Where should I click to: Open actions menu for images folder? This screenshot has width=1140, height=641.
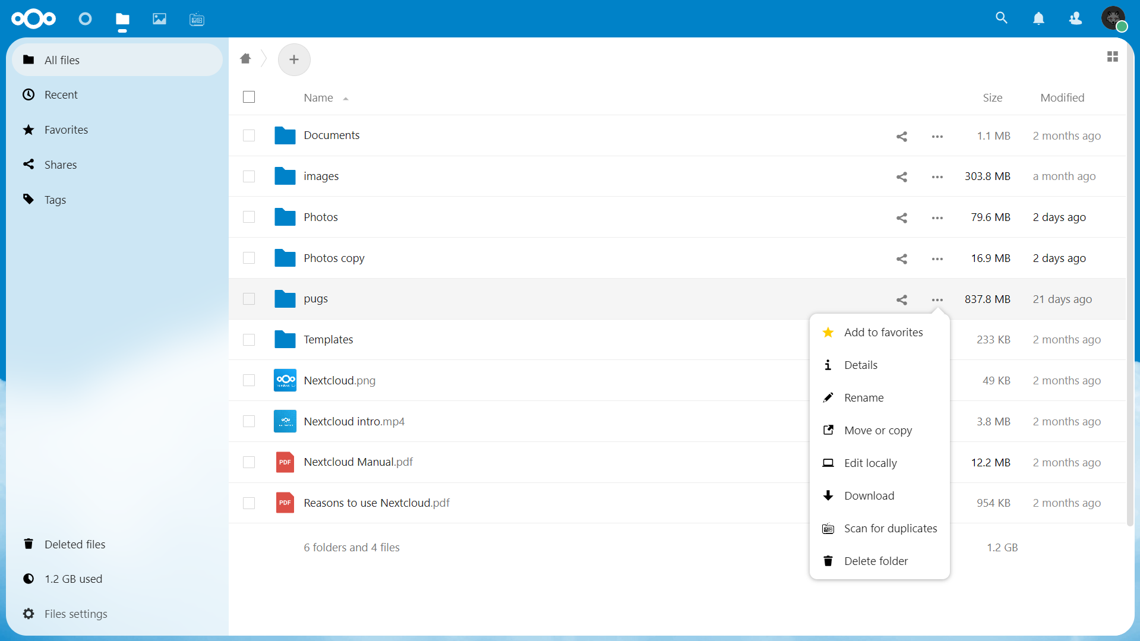(937, 177)
